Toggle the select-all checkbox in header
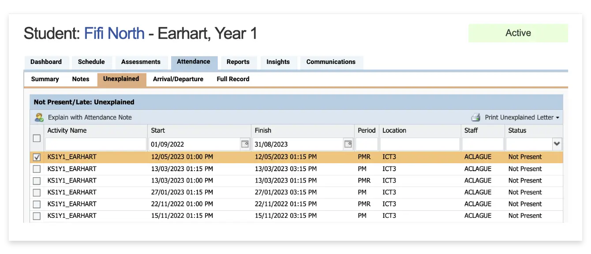 tap(37, 138)
